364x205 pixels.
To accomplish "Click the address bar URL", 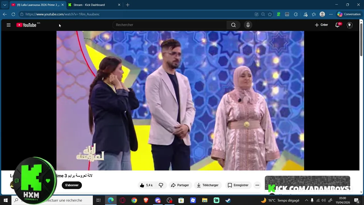I will coord(63,14).
